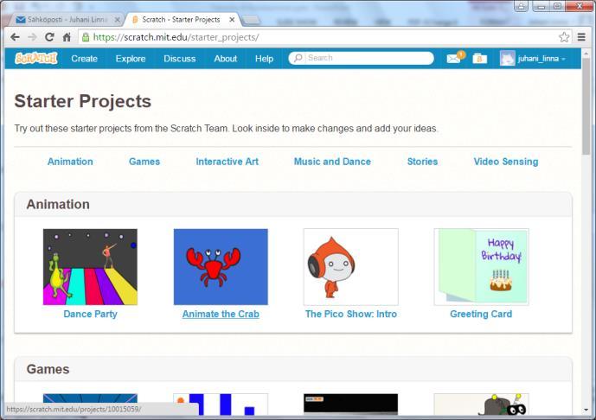The image size is (596, 420).
Task: Click the page vertical scrollbar thumb
Action: coord(586,106)
